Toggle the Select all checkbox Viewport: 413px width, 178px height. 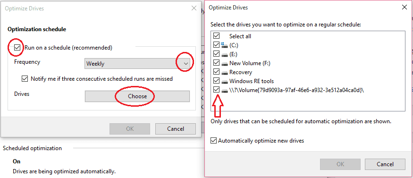pos(216,36)
